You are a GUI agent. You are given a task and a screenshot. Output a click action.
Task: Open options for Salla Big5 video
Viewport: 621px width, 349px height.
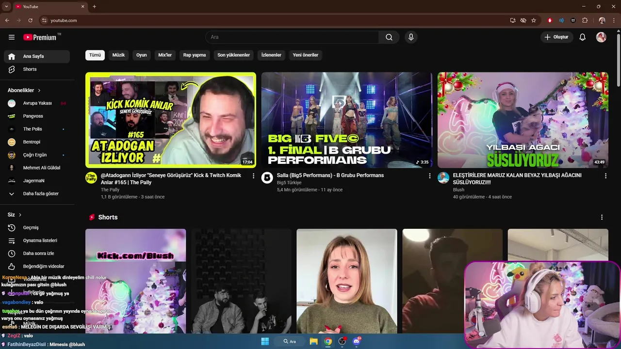click(429, 176)
